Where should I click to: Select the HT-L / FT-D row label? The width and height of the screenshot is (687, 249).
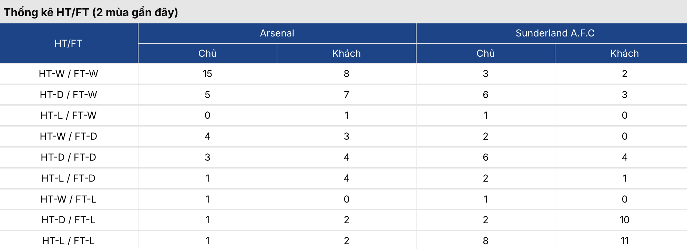pos(69,178)
